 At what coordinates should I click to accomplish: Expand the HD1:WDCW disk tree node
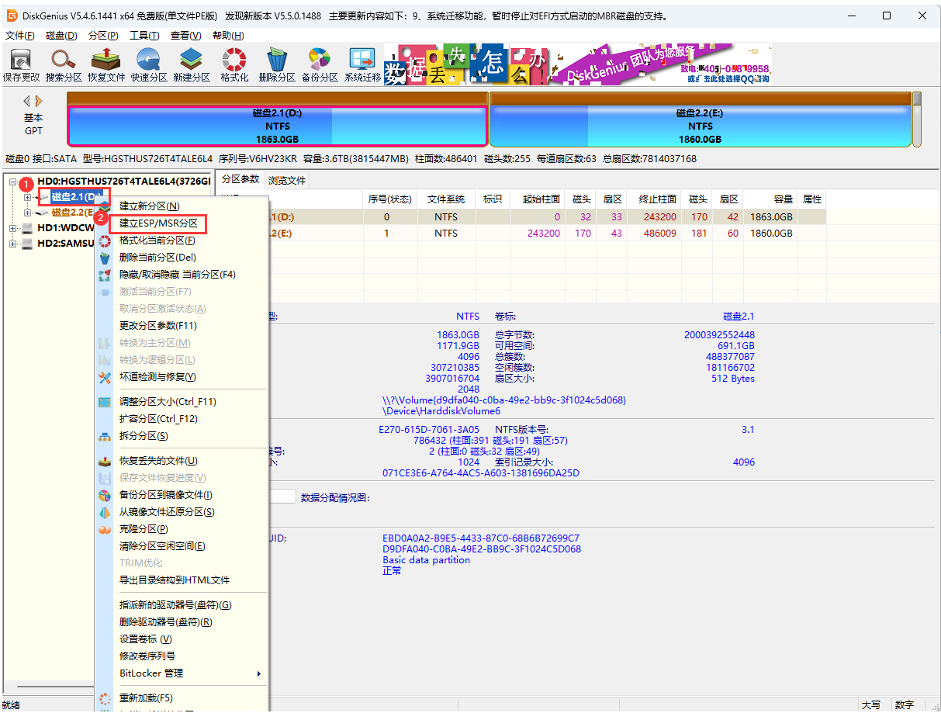(14, 229)
